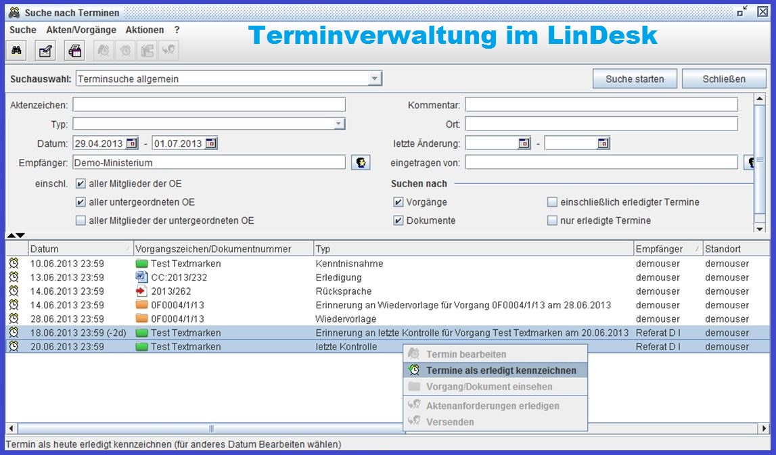This screenshot has height=455, width=776.
Task: Toggle the 'Dokumente' checkbox
Action: [x=398, y=220]
